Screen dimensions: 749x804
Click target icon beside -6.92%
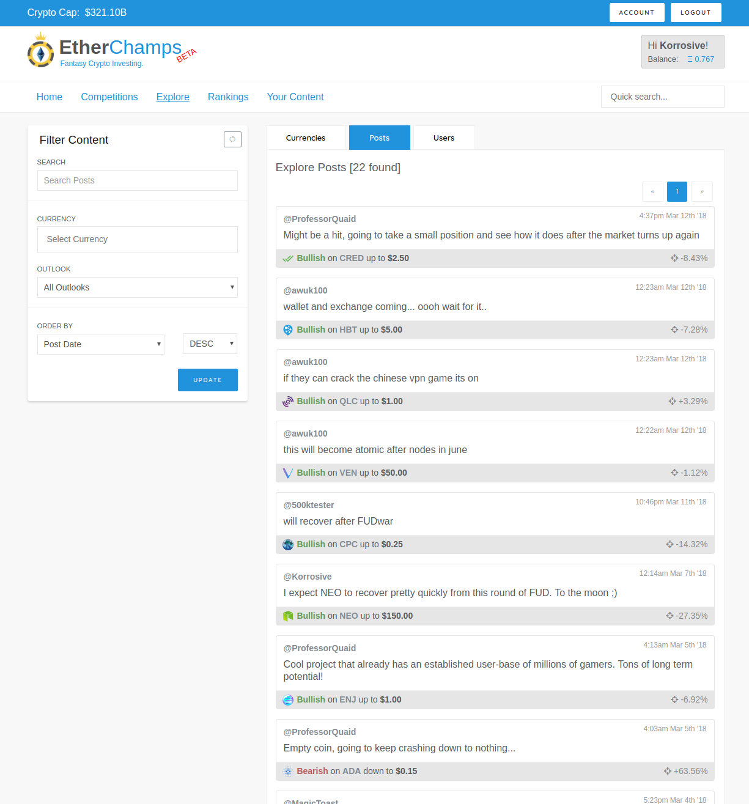point(674,700)
